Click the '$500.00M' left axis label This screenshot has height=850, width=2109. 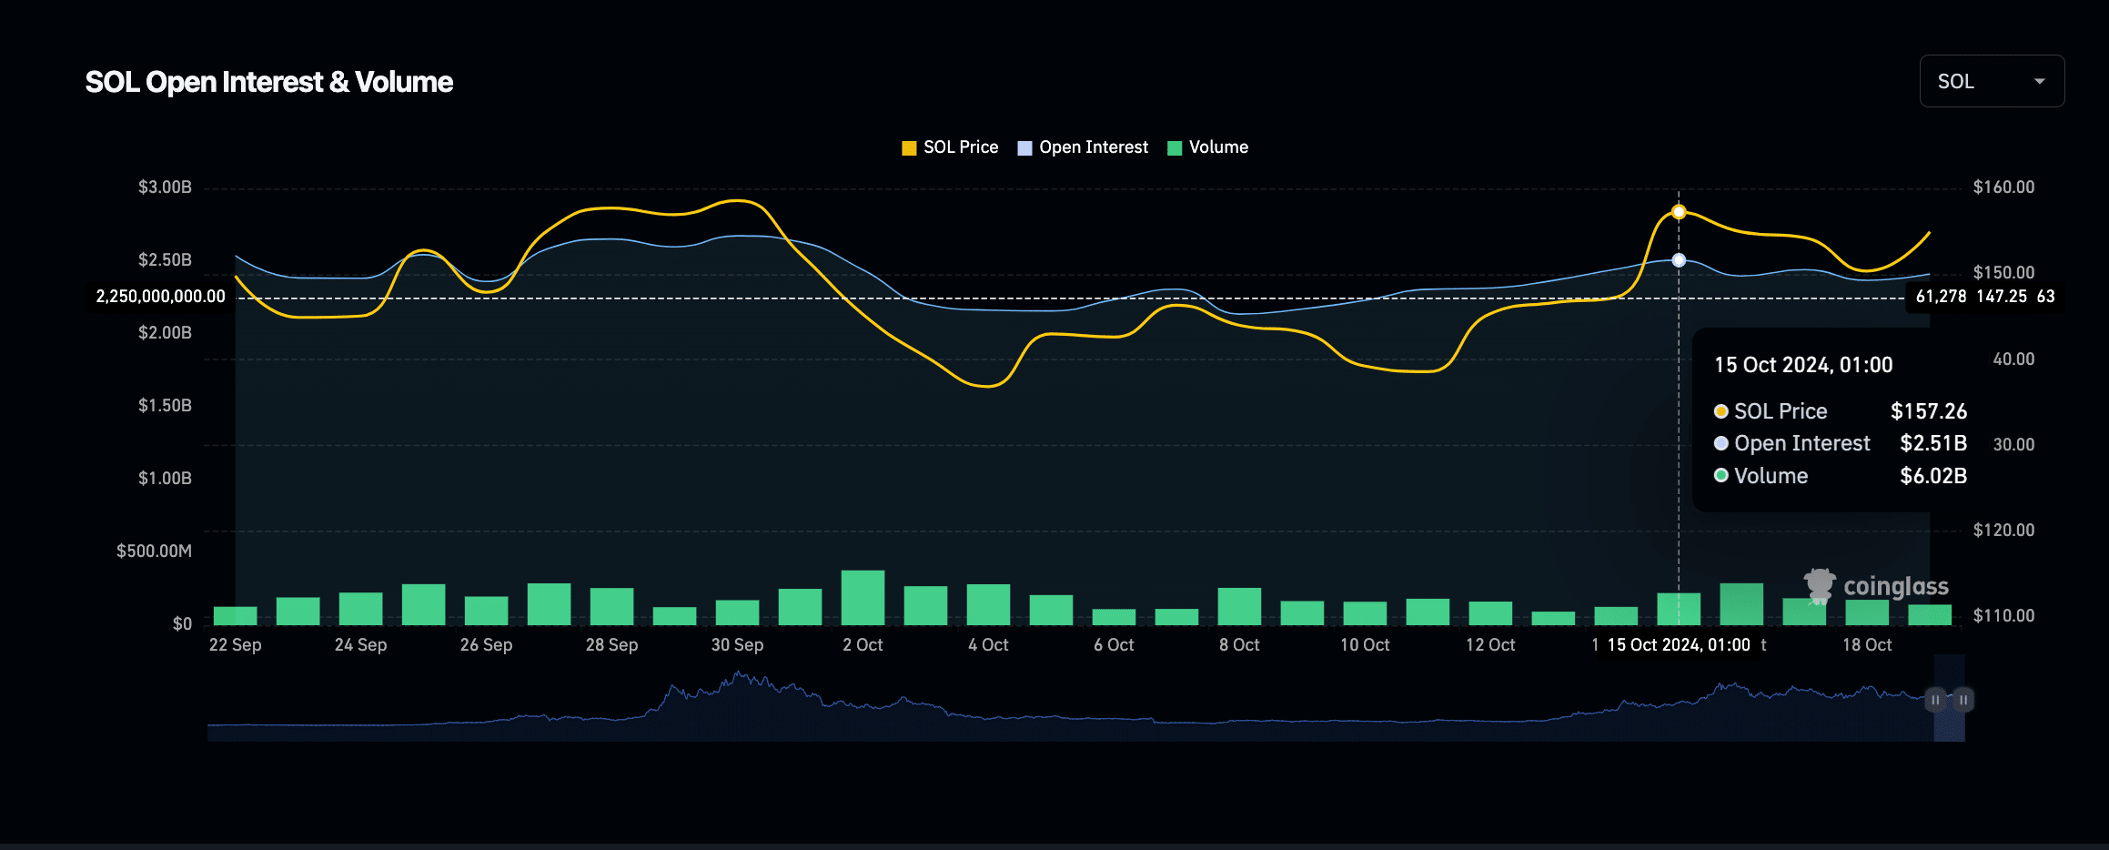(154, 551)
